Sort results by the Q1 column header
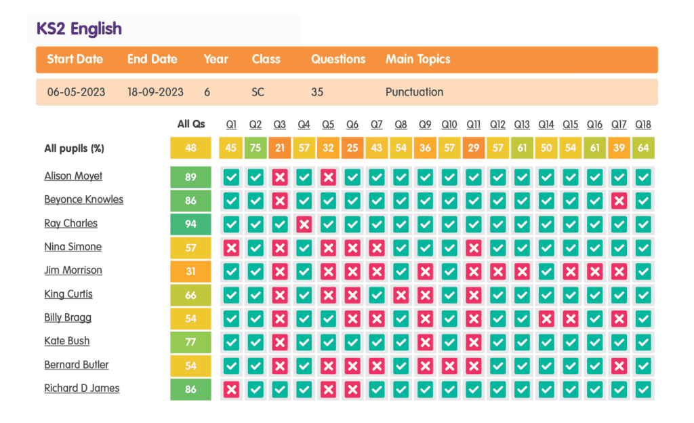 pos(231,125)
